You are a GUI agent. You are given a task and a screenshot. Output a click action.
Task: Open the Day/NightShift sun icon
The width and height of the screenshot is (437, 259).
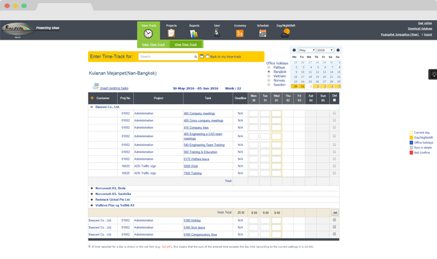click(285, 33)
